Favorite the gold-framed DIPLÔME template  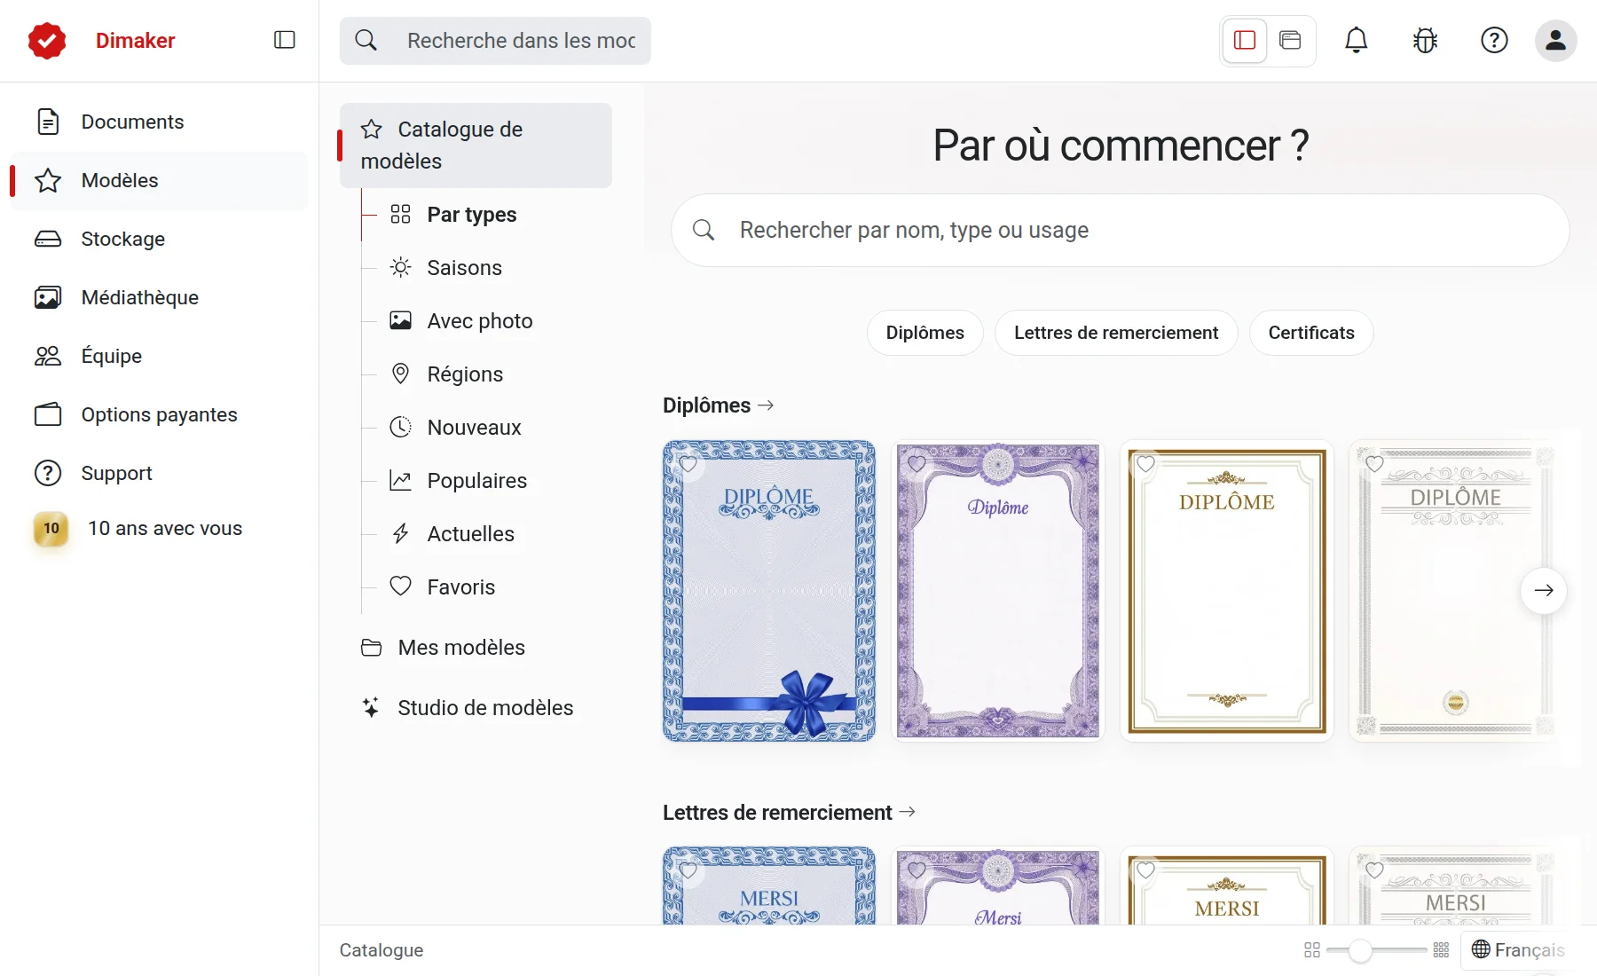tap(1145, 464)
